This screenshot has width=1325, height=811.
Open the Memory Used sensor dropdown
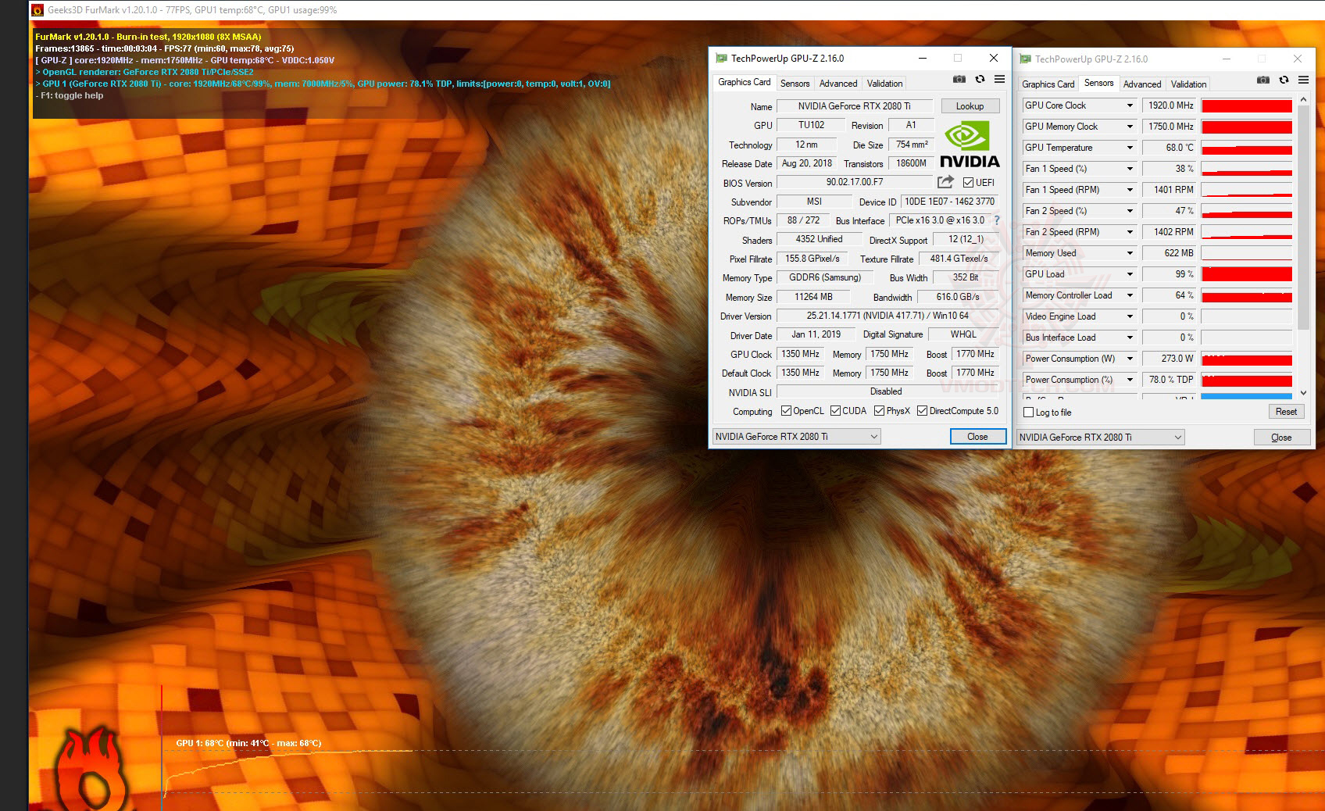[1129, 253]
